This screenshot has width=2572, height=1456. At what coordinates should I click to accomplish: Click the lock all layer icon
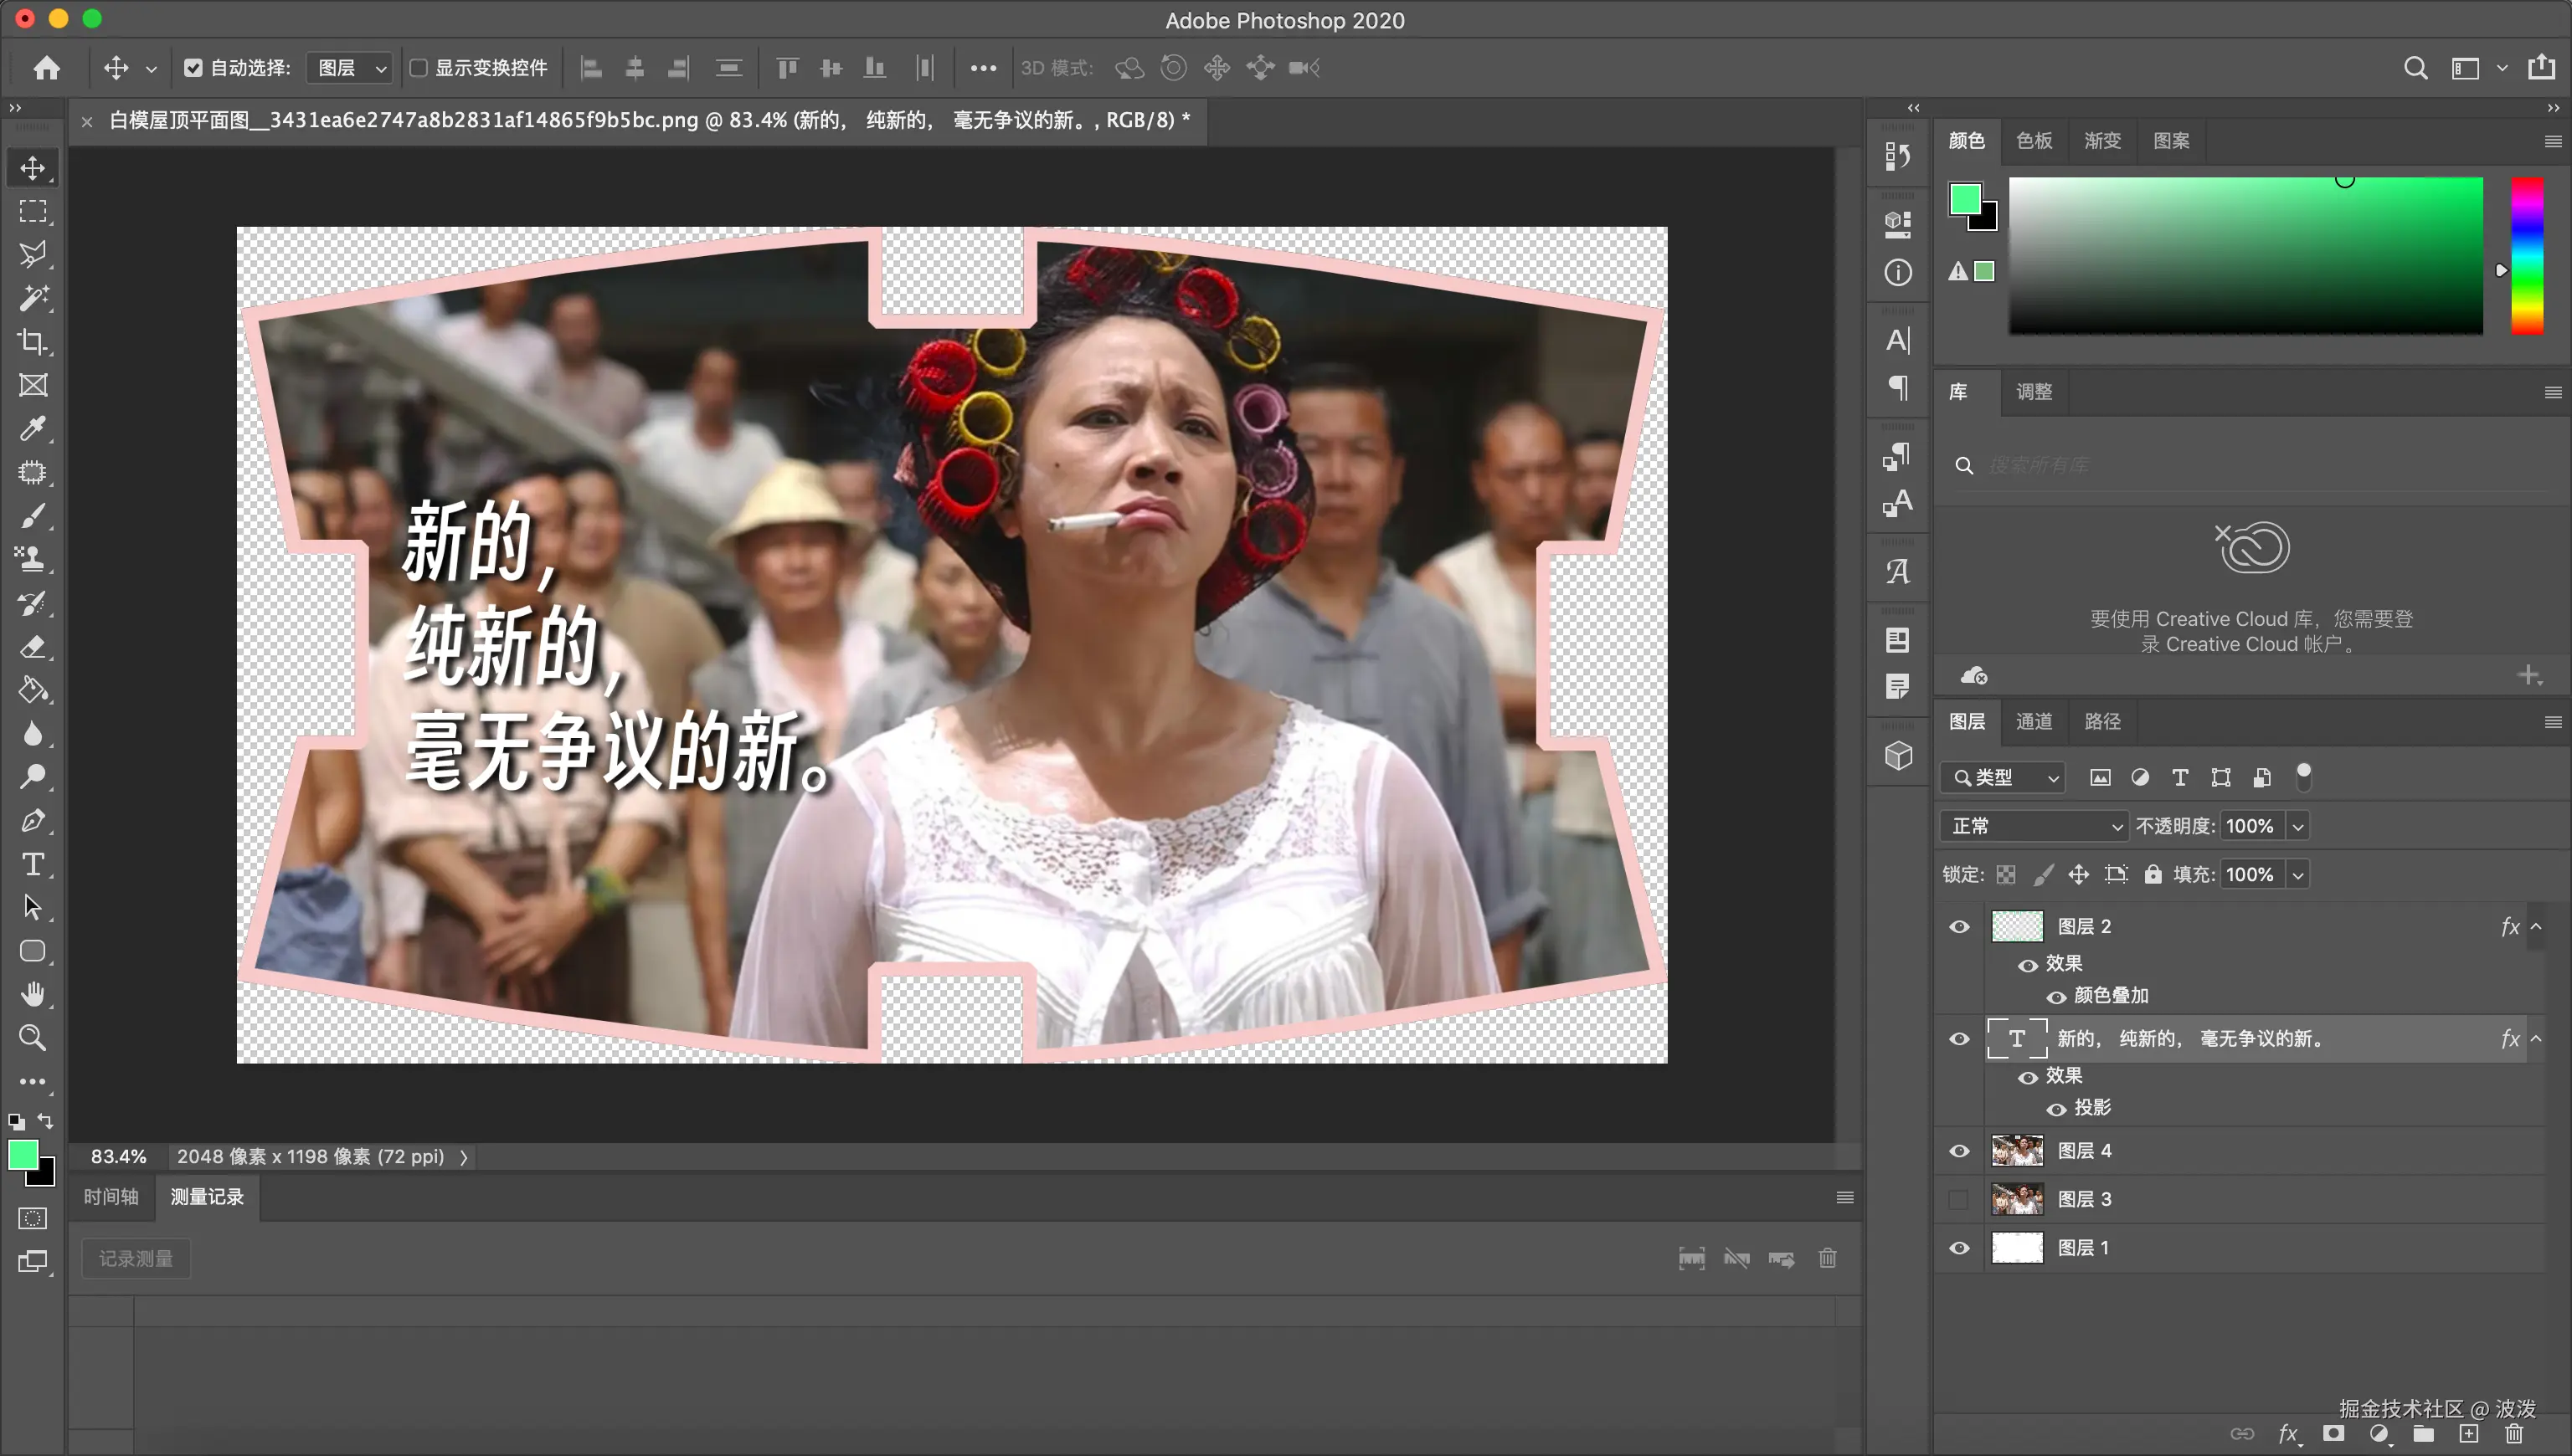[2153, 874]
